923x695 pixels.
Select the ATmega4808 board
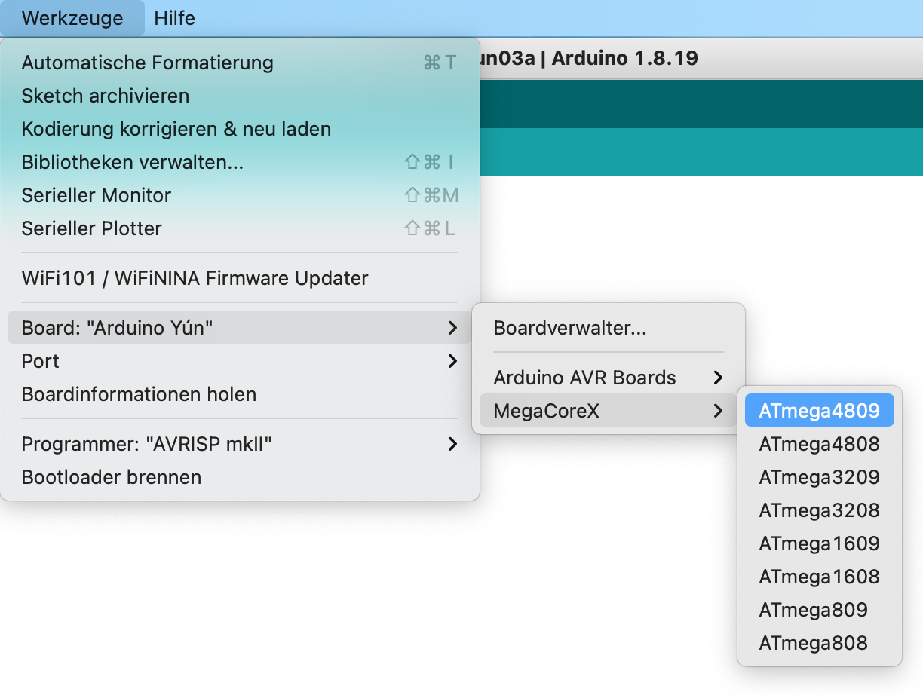point(820,444)
